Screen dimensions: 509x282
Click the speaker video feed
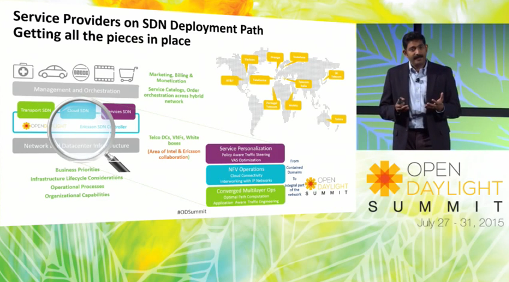pyautogui.click(x=433, y=86)
